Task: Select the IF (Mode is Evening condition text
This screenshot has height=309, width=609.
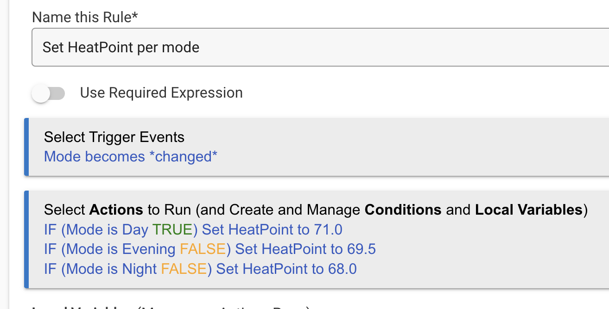Action: (x=110, y=249)
